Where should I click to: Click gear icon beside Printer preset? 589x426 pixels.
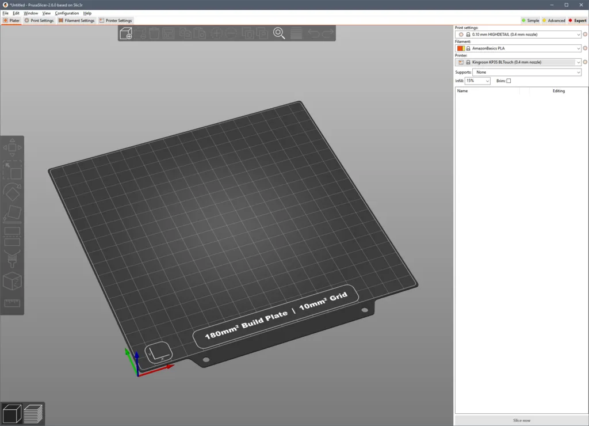pos(585,62)
